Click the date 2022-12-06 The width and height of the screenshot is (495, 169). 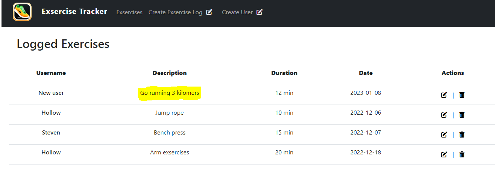pyautogui.click(x=366, y=113)
